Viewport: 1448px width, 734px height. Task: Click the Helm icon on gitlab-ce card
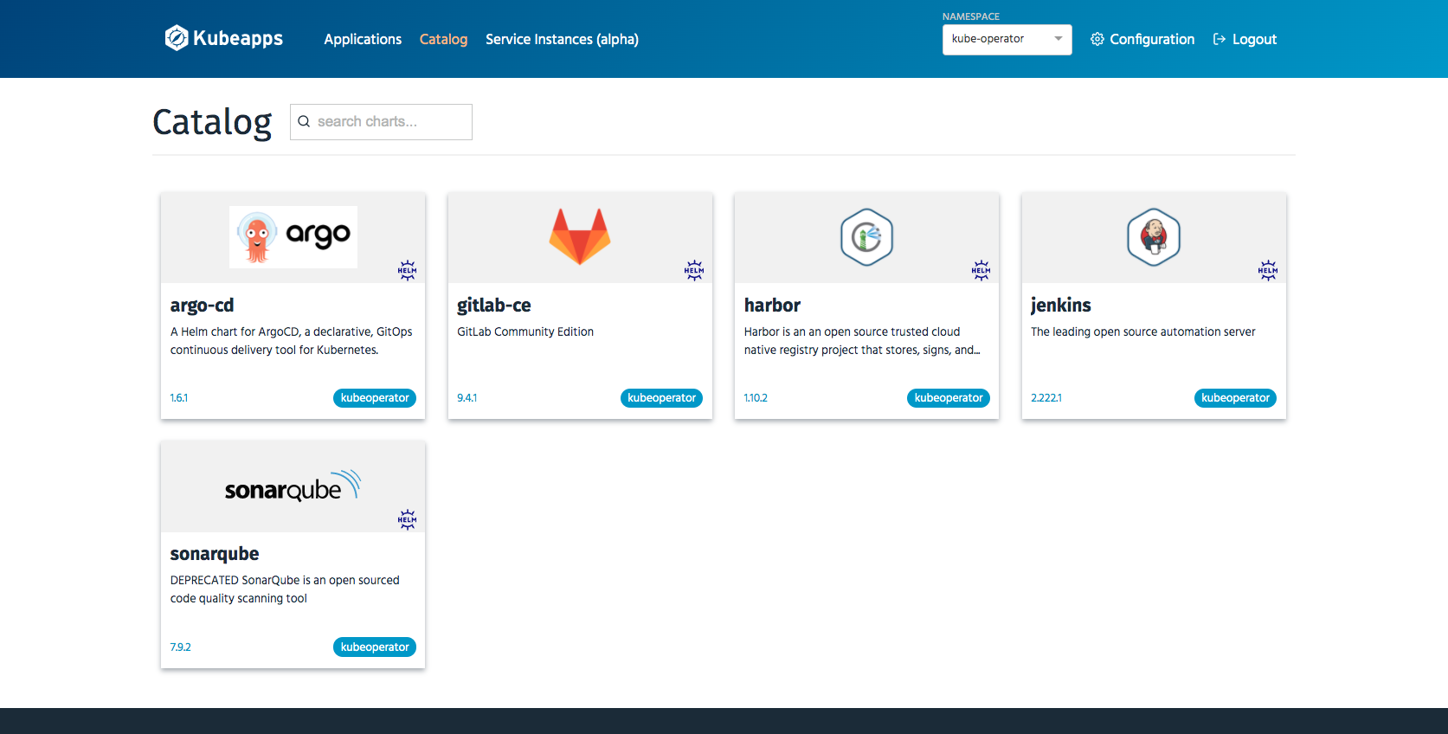pyautogui.click(x=694, y=270)
